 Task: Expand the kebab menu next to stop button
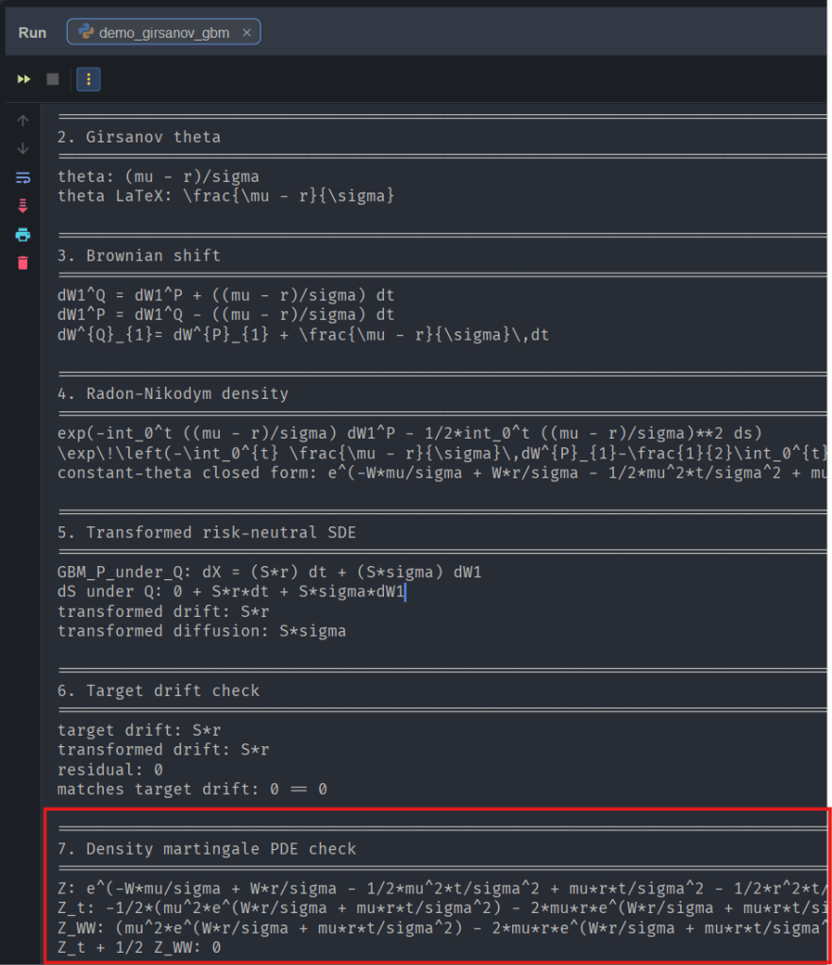88,79
